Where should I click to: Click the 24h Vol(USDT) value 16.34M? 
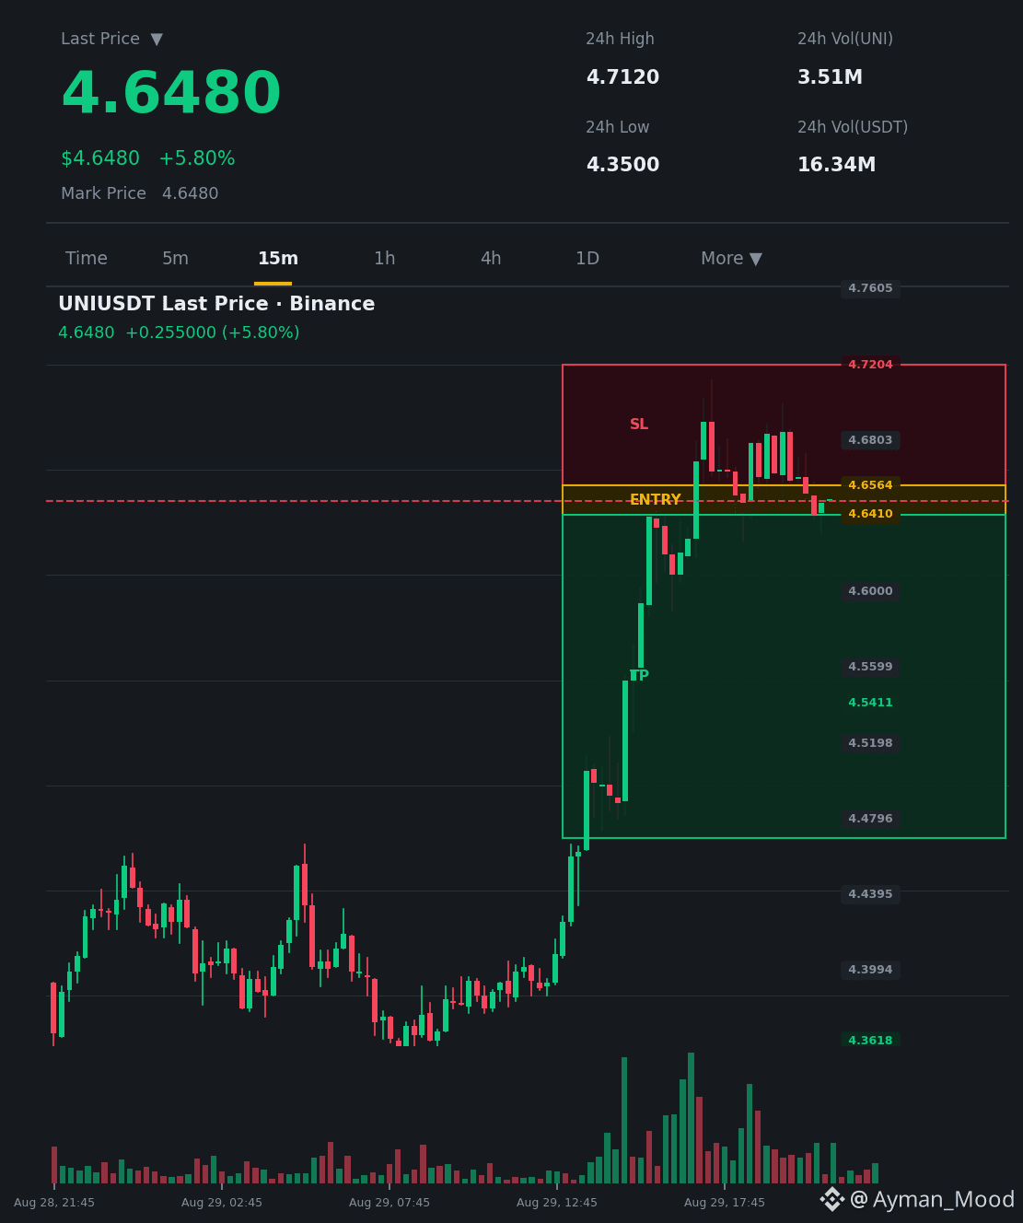836,165
